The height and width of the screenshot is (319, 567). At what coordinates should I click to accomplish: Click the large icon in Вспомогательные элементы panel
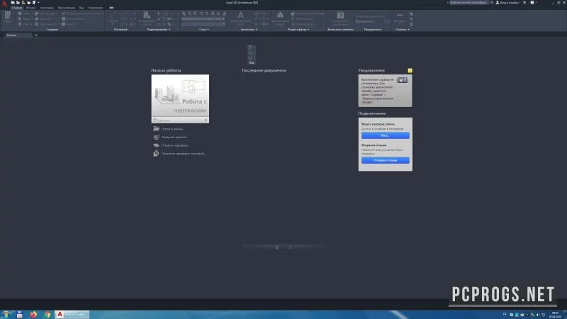(x=340, y=15)
